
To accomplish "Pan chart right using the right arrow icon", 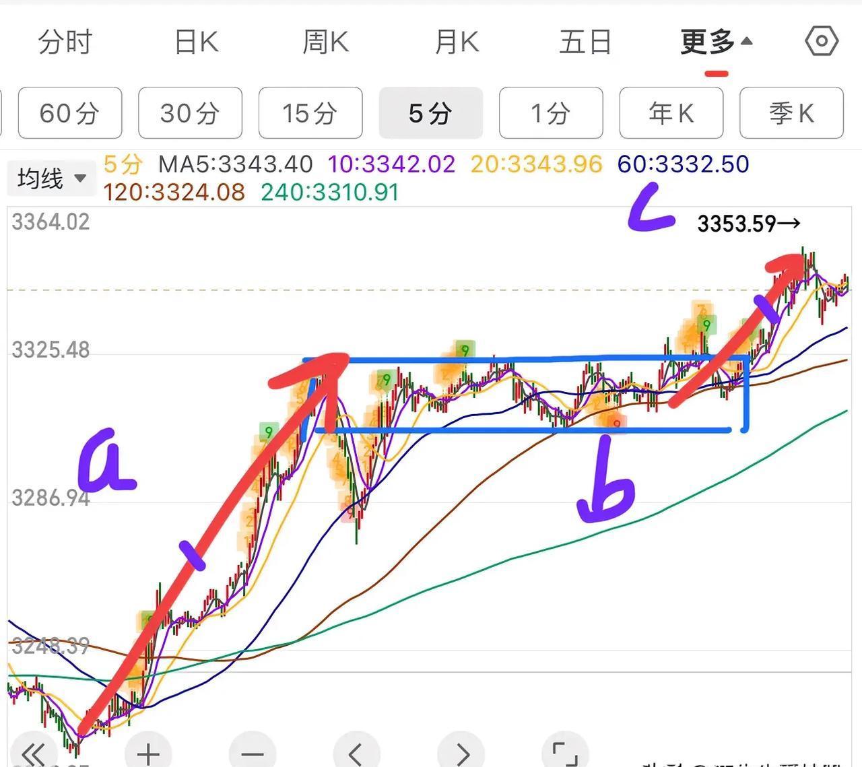I will click(461, 752).
